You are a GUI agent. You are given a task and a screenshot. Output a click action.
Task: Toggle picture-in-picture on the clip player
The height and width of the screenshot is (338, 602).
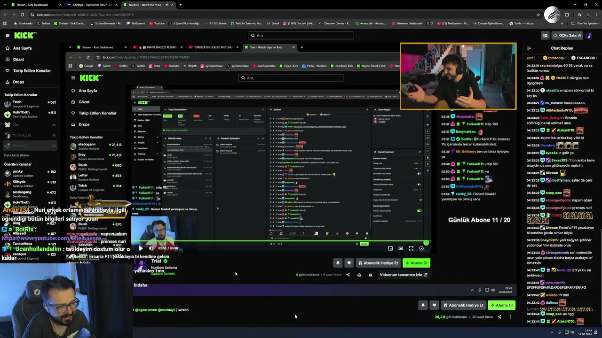click(x=390, y=248)
